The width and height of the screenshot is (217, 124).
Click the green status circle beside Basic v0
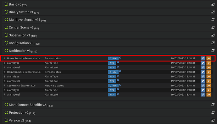[x=6, y=4]
